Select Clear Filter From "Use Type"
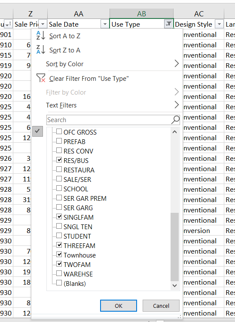This screenshot has width=235, height=322. point(89,78)
